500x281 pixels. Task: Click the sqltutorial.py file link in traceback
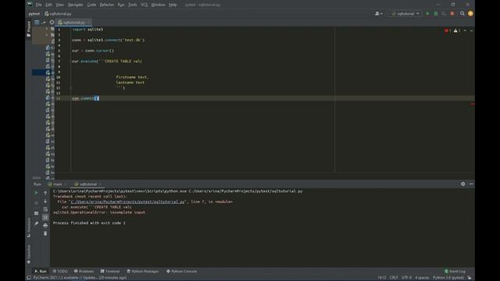coord(127,201)
